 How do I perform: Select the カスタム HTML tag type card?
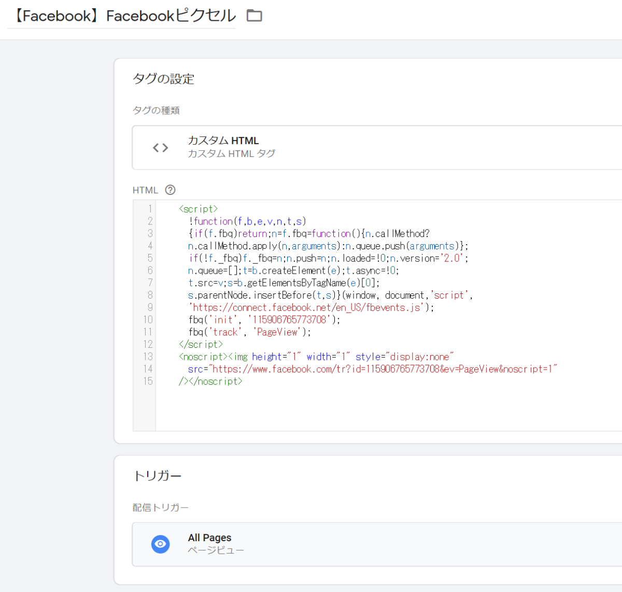(x=377, y=148)
